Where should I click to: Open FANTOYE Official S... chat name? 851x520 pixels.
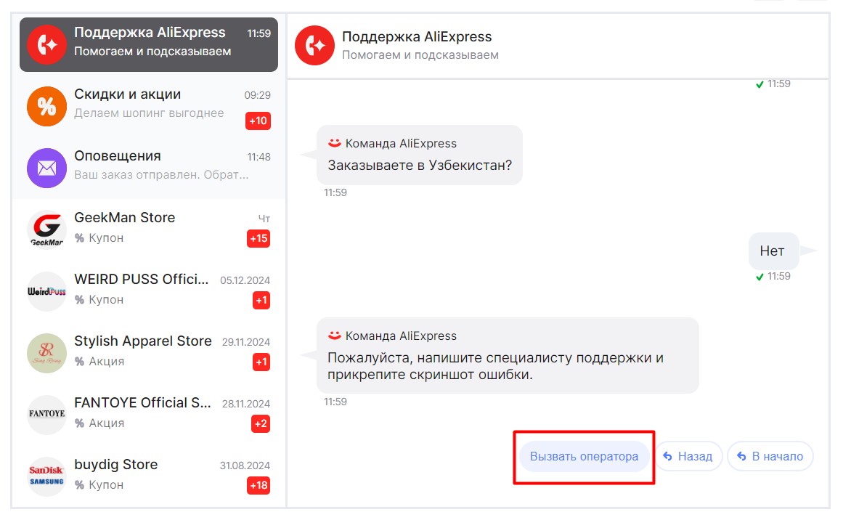tap(142, 403)
